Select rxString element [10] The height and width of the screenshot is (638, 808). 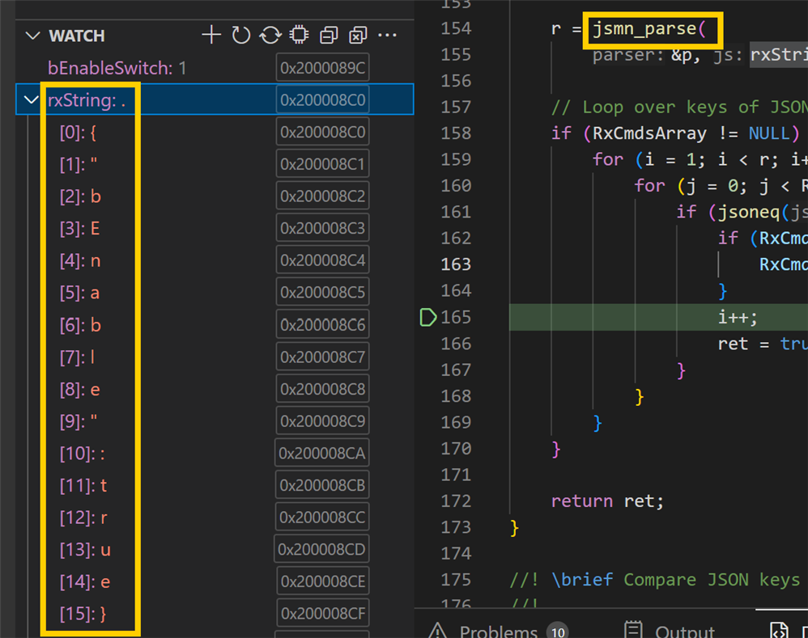[83, 454]
